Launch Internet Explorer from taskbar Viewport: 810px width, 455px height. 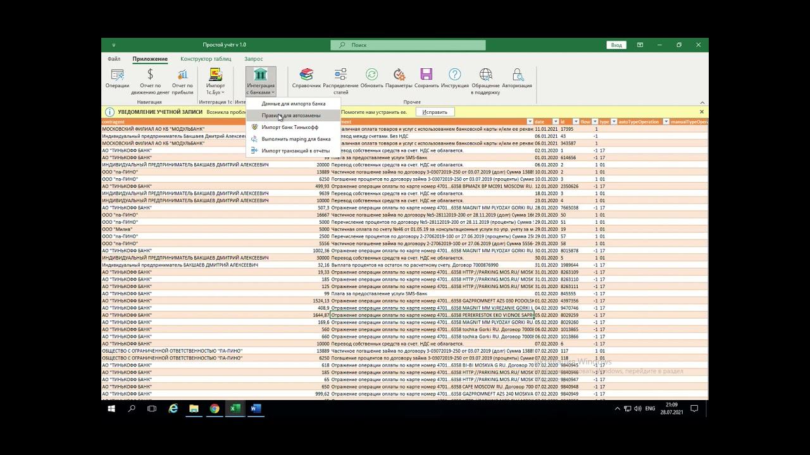173,409
